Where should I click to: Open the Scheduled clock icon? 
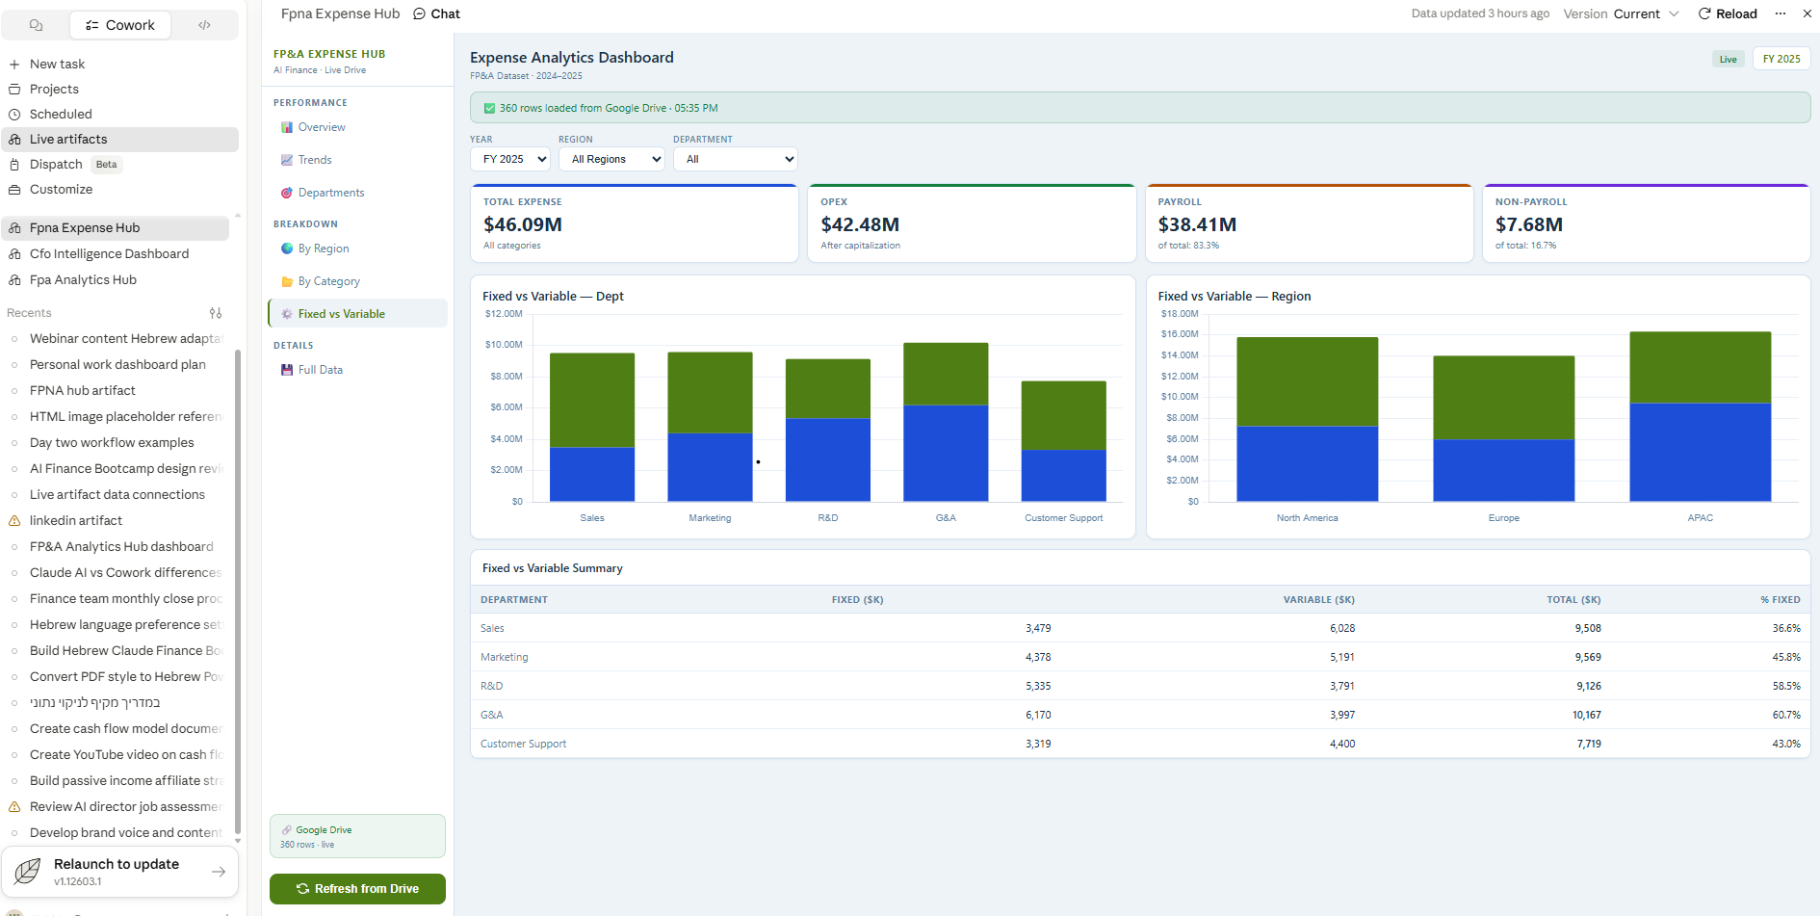pyautogui.click(x=14, y=114)
